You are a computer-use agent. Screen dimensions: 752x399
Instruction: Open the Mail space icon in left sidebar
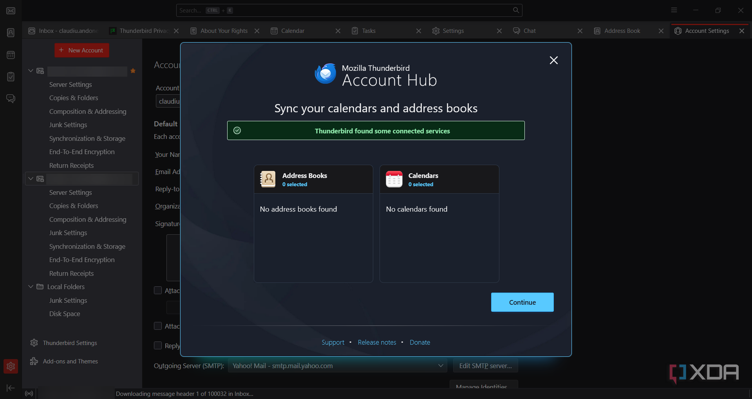coord(11,11)
